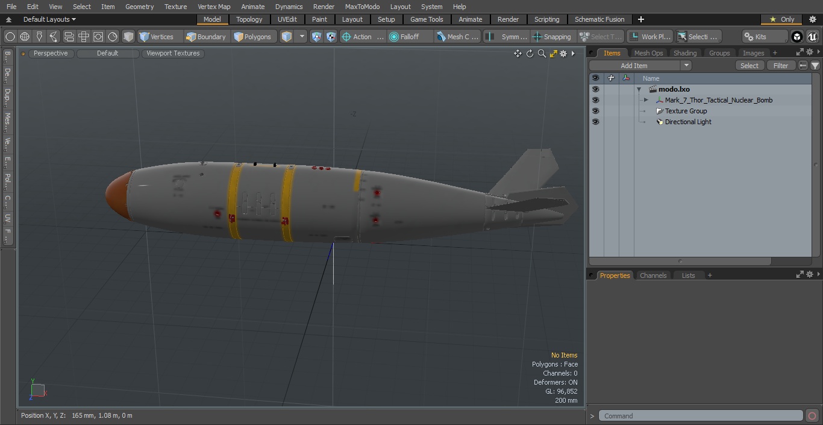This screenshot has width=823, height=425.
Task: Open the Falloff menu
Action: tap(410, 37)
